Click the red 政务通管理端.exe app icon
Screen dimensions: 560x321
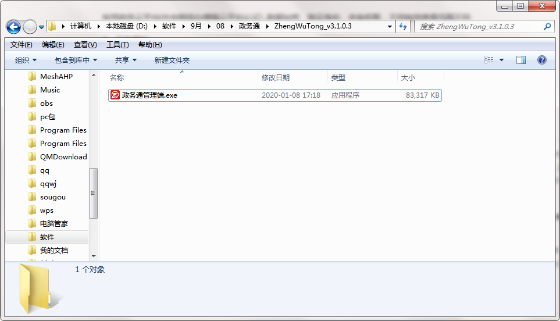(115, 95)
